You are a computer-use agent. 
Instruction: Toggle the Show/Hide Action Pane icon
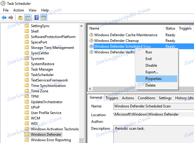point(44,18)
